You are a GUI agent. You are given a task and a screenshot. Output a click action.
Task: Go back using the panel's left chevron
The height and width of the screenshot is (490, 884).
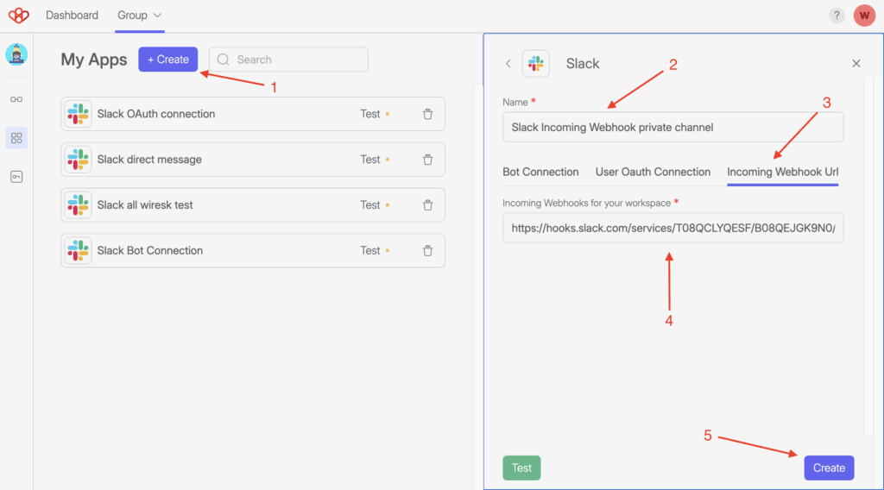point(508,64)
